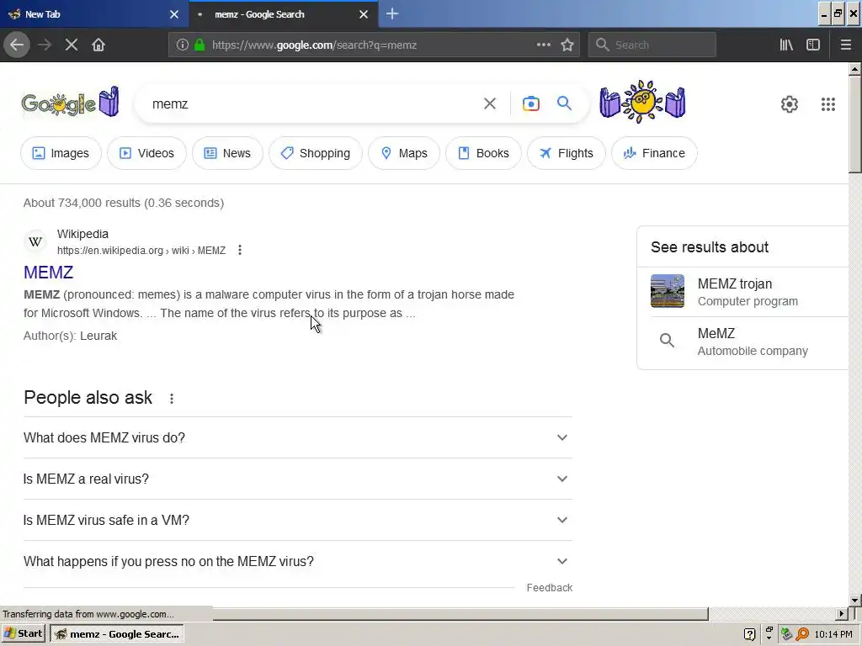
Task: Click the About 734,000 results text
Action: pos(124,203)
